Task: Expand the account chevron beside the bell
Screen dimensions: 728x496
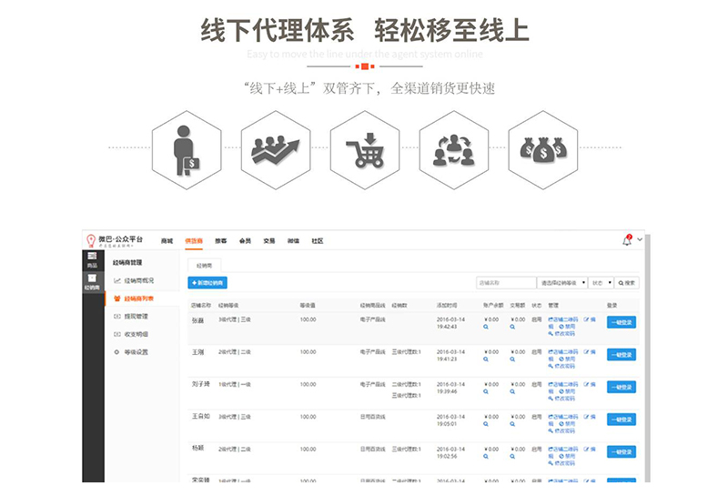Action: tap(640, 239)
